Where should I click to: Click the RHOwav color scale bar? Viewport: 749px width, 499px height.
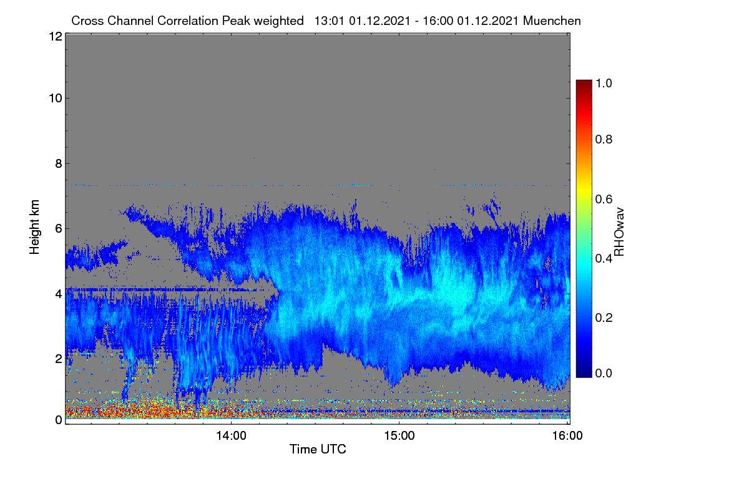tap(583, 228)
